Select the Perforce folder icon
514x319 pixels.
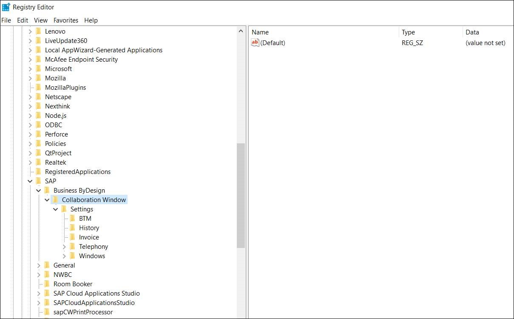pos(39,134)
